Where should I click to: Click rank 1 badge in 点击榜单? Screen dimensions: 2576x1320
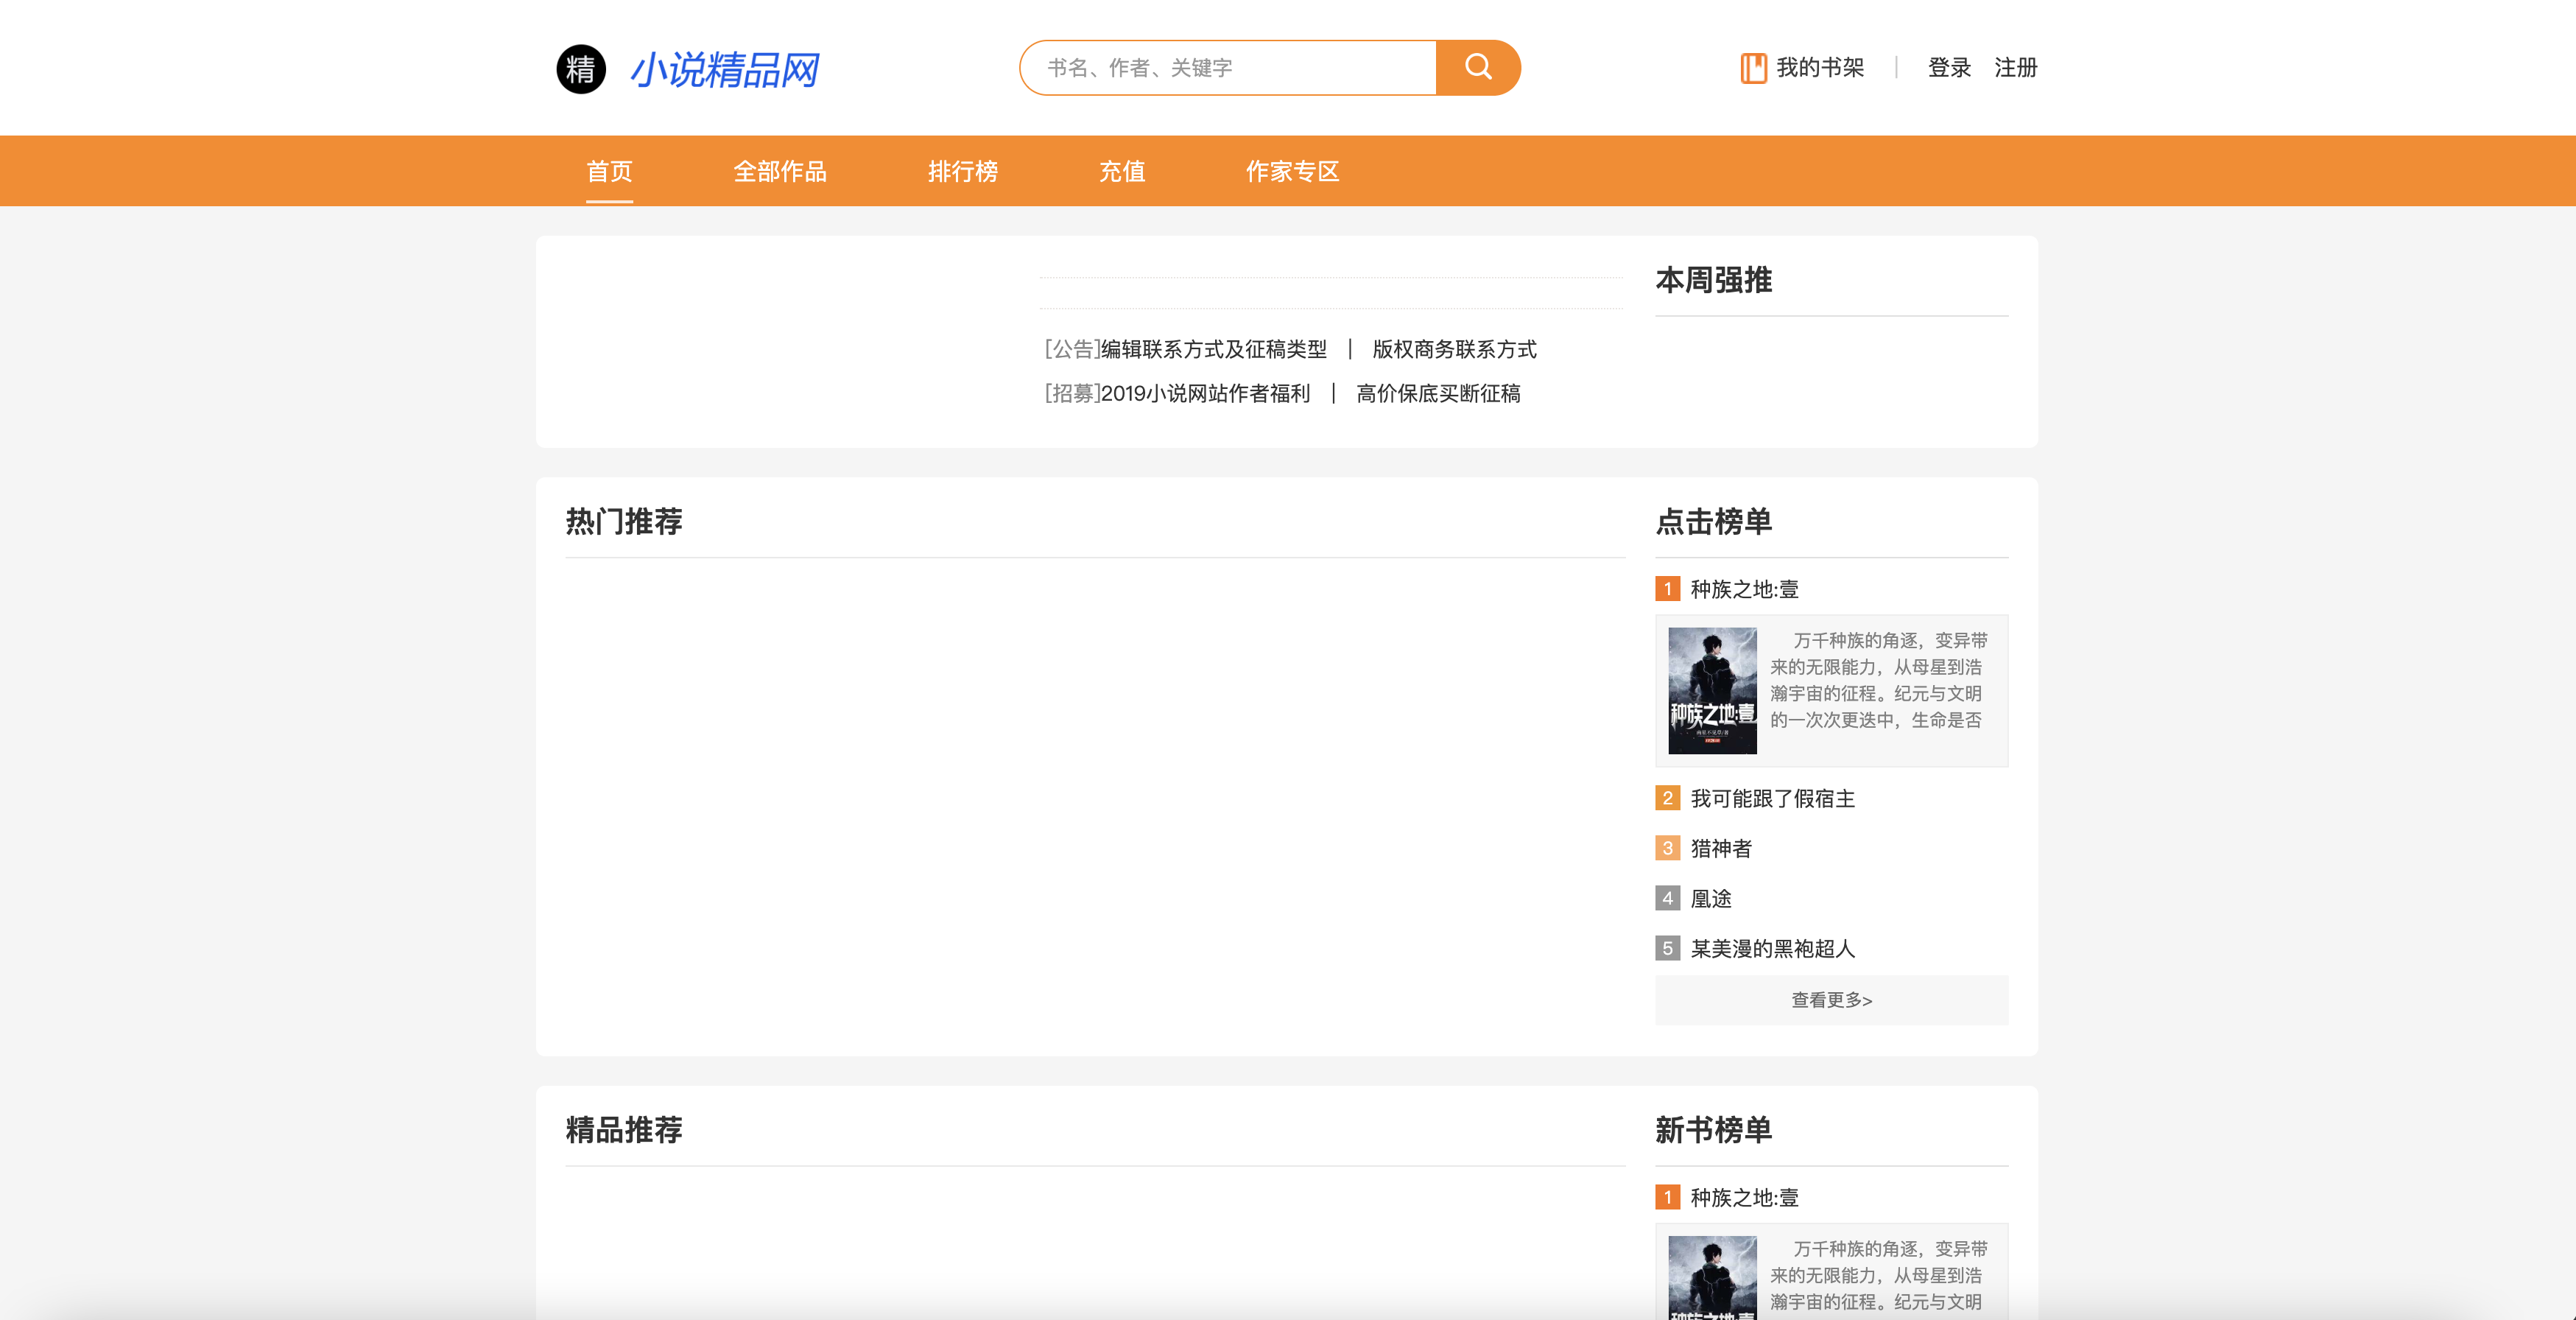[1667, 589]
